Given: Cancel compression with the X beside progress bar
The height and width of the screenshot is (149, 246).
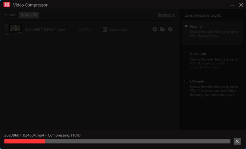Looking at the screenshot, I should (237, 141).
